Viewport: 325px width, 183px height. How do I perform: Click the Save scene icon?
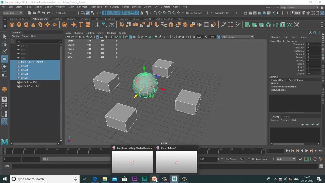(x=39, y=13)
